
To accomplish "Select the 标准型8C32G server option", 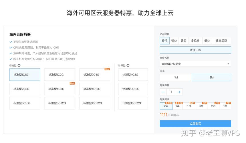I will 59,103.
